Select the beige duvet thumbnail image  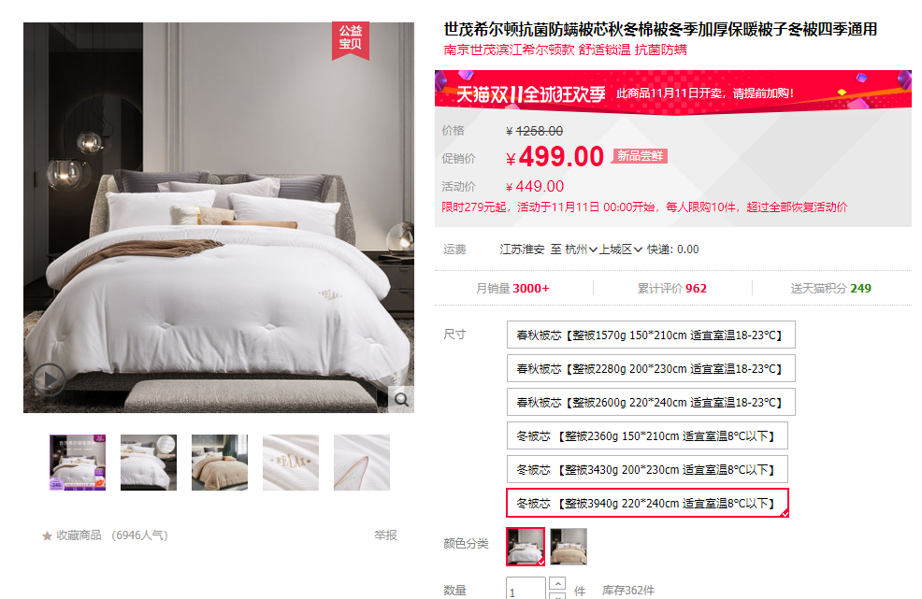220,463
